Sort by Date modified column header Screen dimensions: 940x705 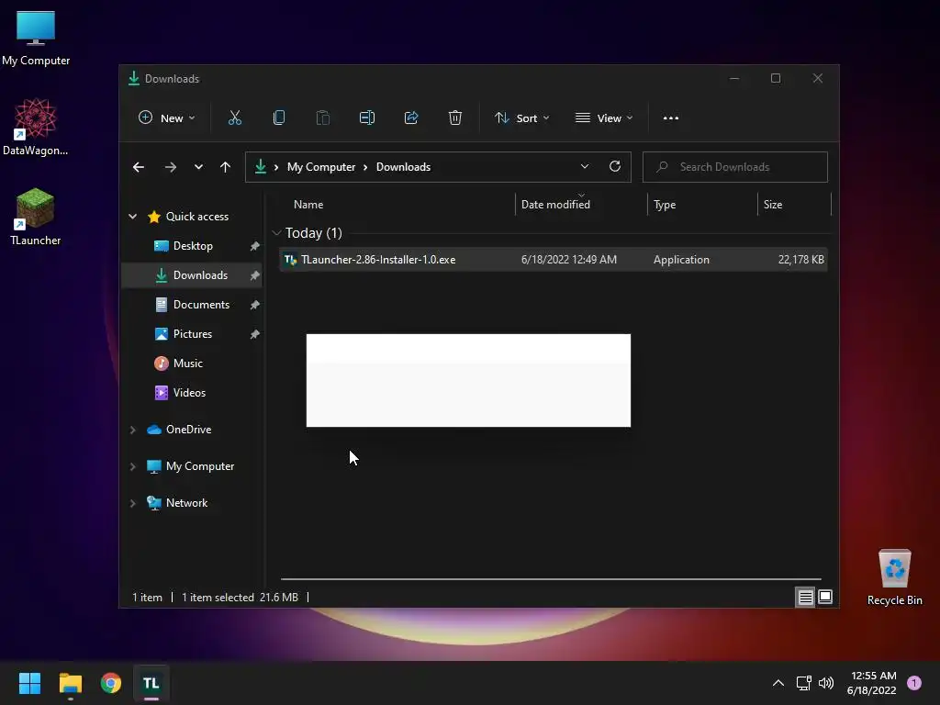580,205
